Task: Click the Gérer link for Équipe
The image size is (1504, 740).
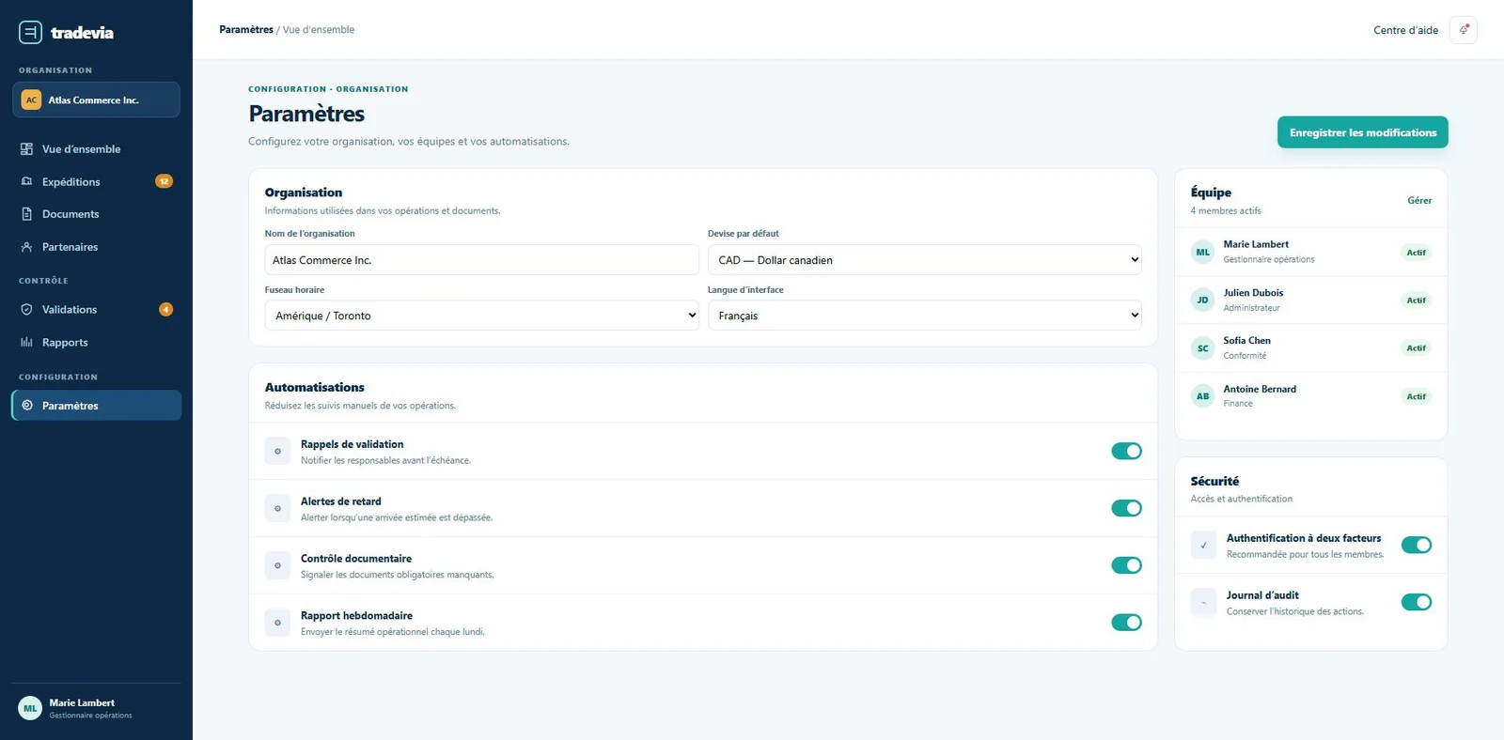Action: (x=1419, y=200)
